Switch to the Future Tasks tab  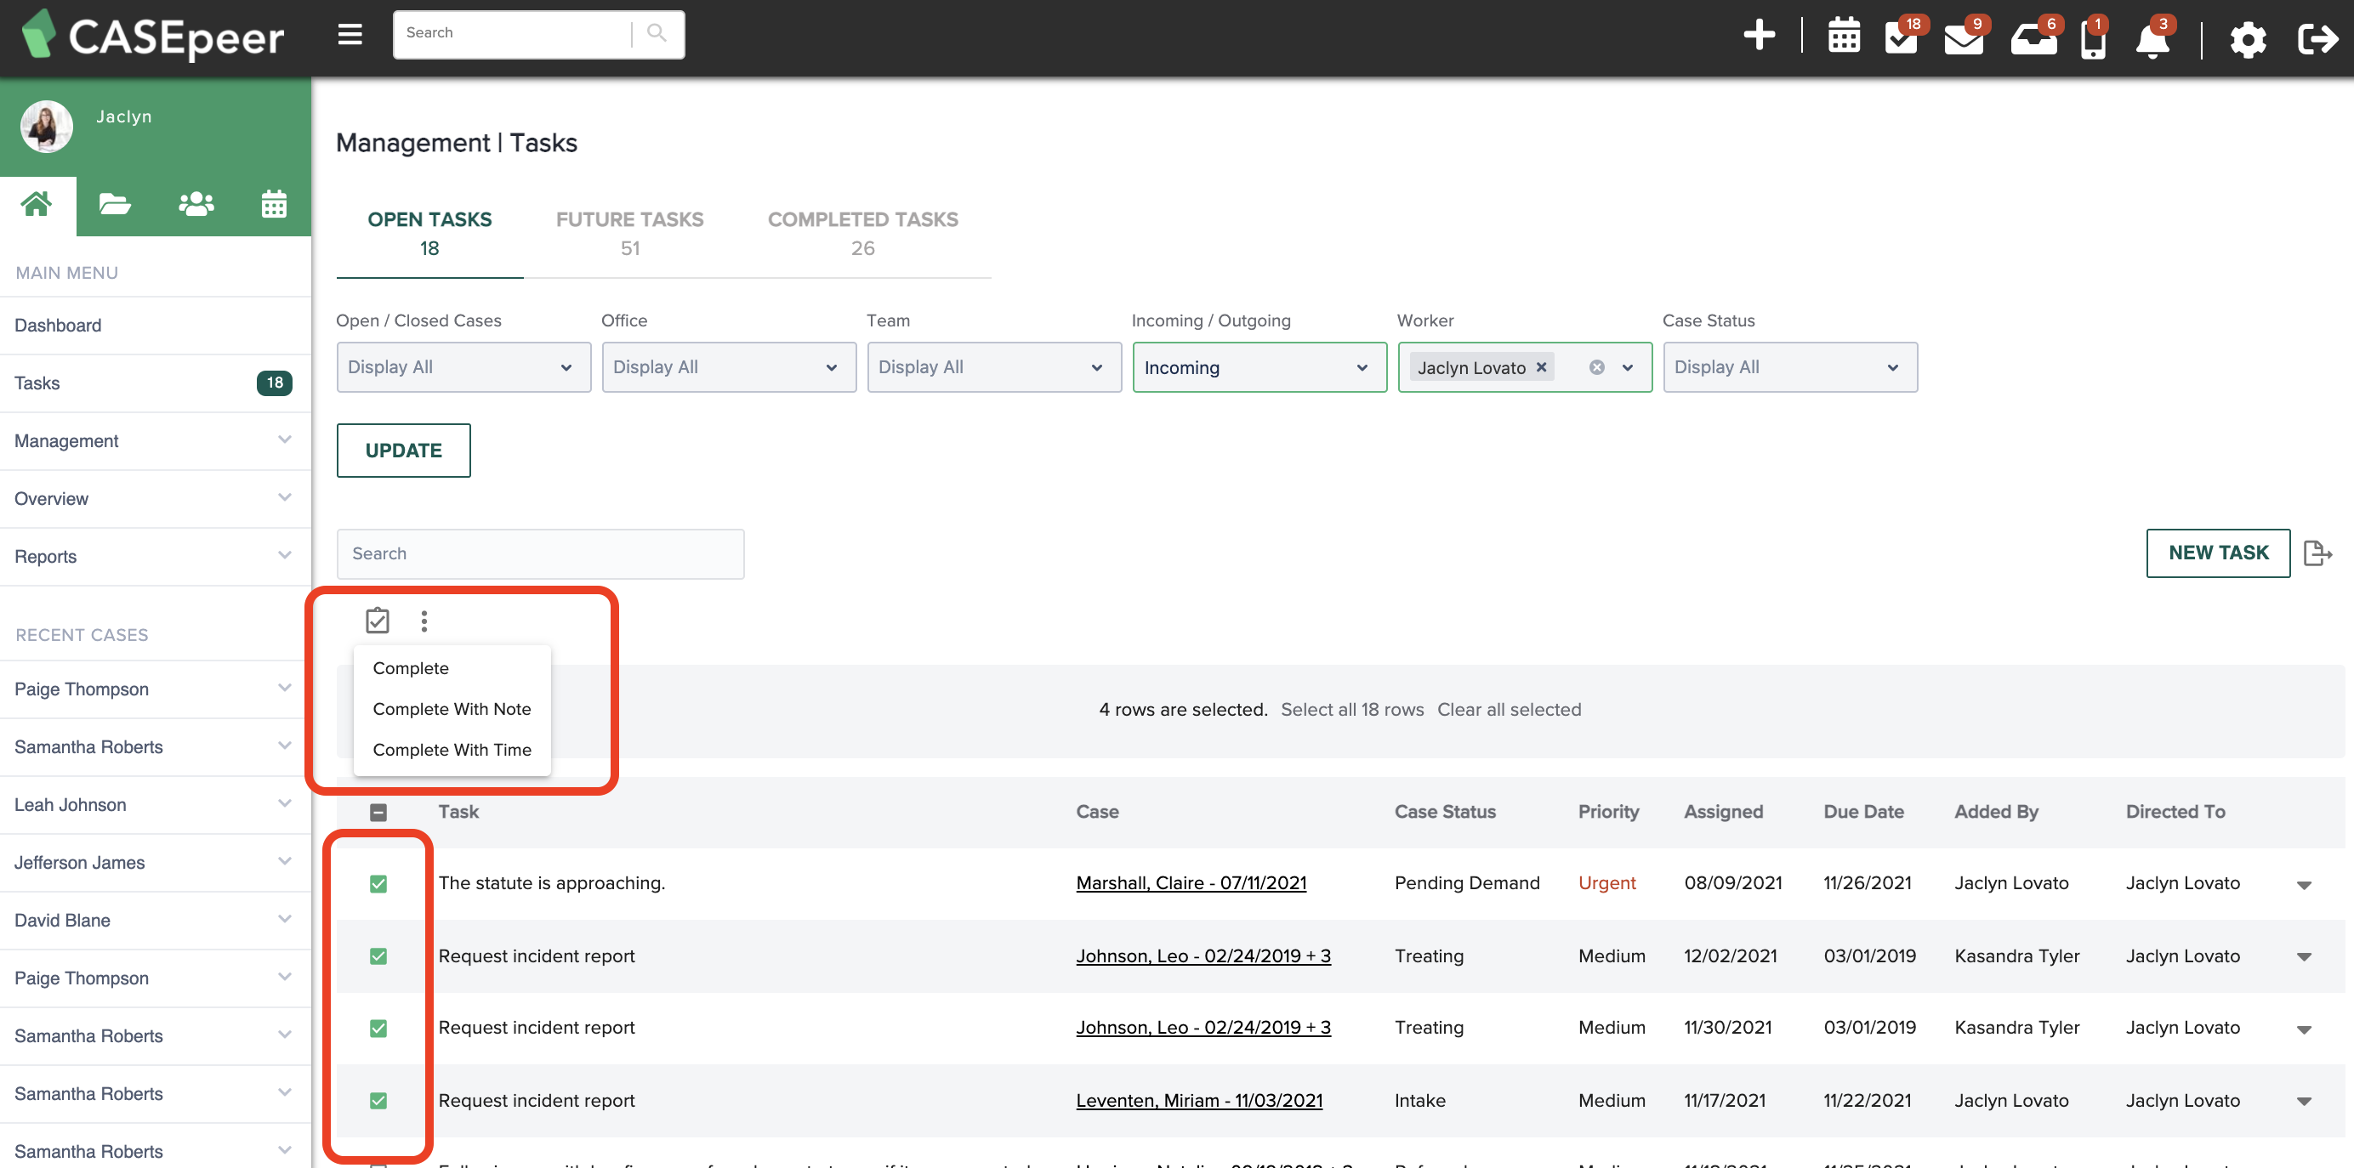tap(629, 233)
